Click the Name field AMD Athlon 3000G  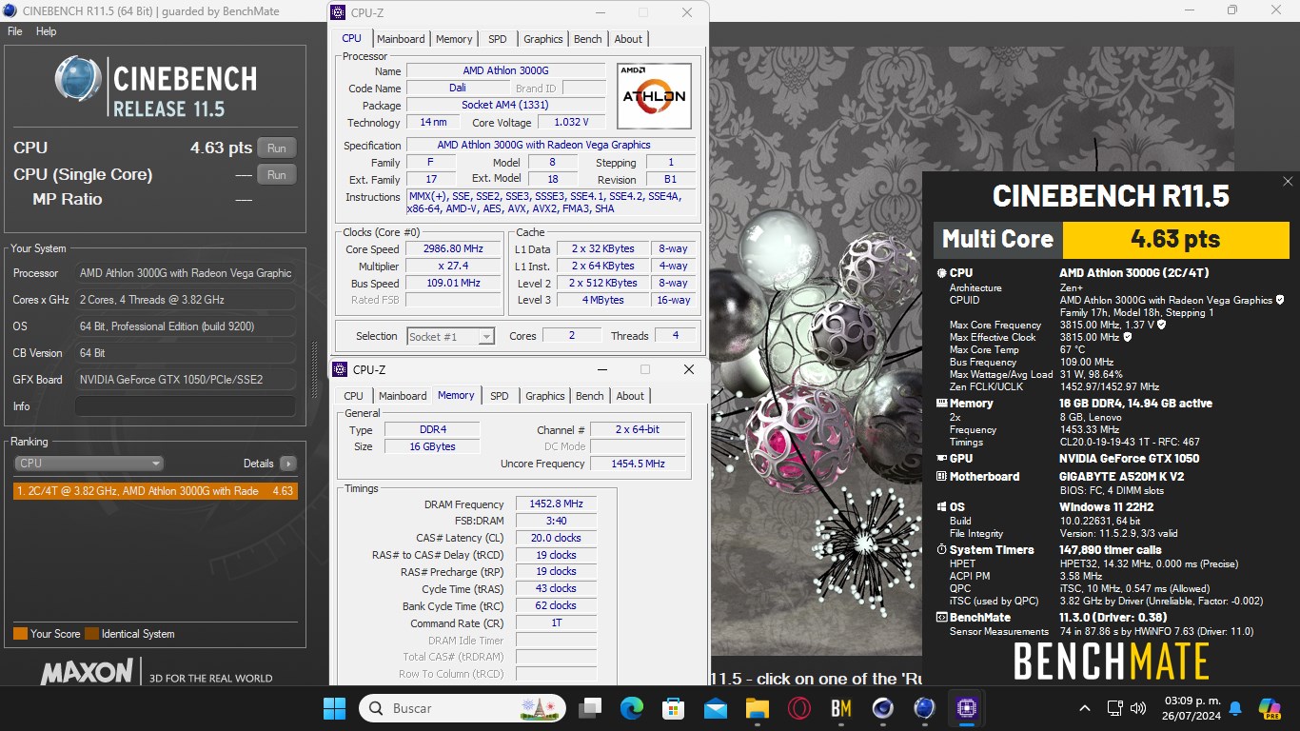tap(505, 70)
